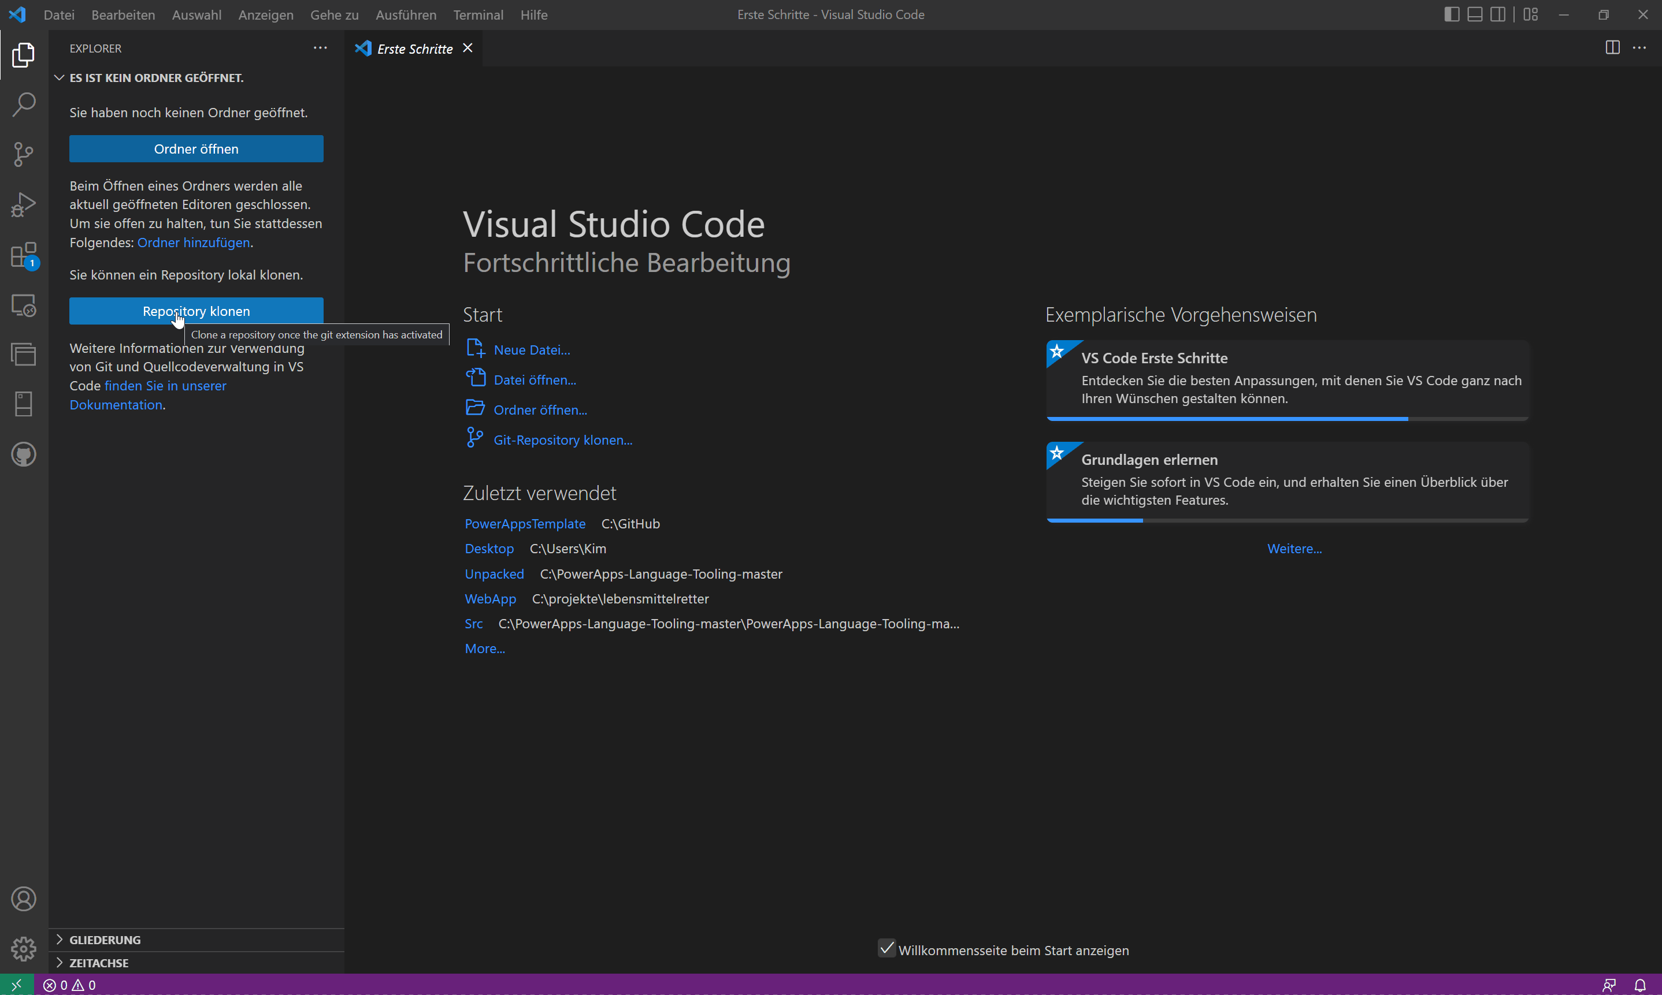Screen dimensions: 1662x995
Task: Click the Accounts icon in activity bar
Action: pos(24,899)
